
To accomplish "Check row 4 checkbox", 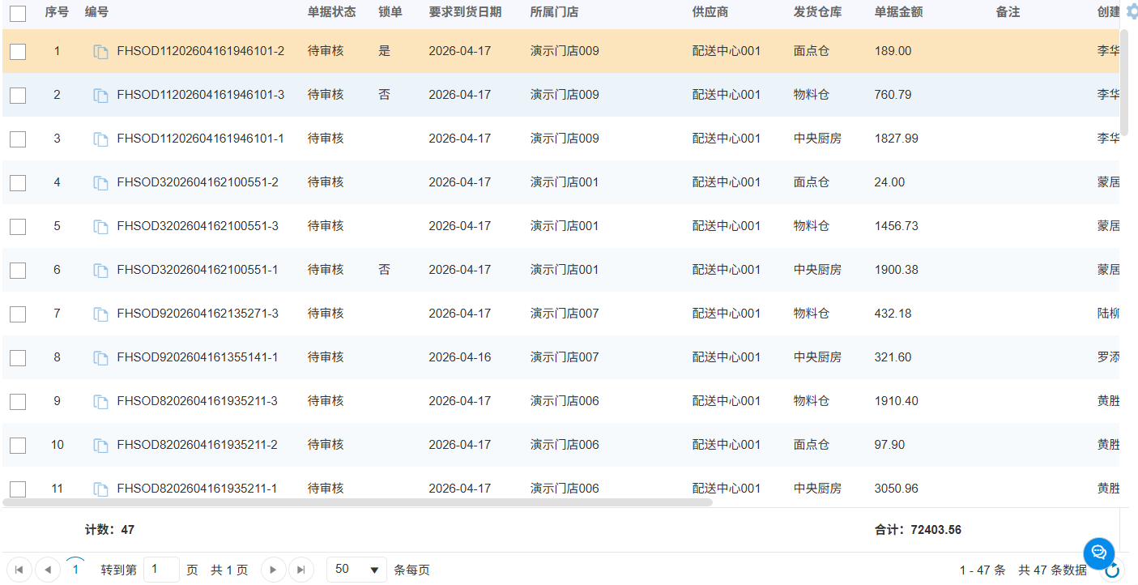I will tap(18, 183).
